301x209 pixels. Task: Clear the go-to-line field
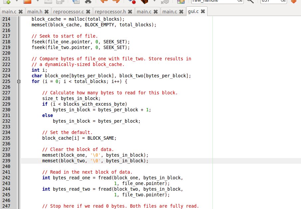click(283, 1)
